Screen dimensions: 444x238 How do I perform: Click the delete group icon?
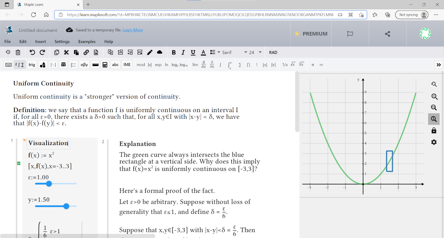tap(140, 52)
